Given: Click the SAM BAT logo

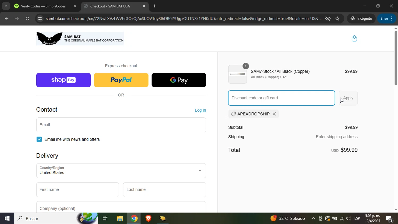Looking at the screenshot, I should (x=80, y=39).
